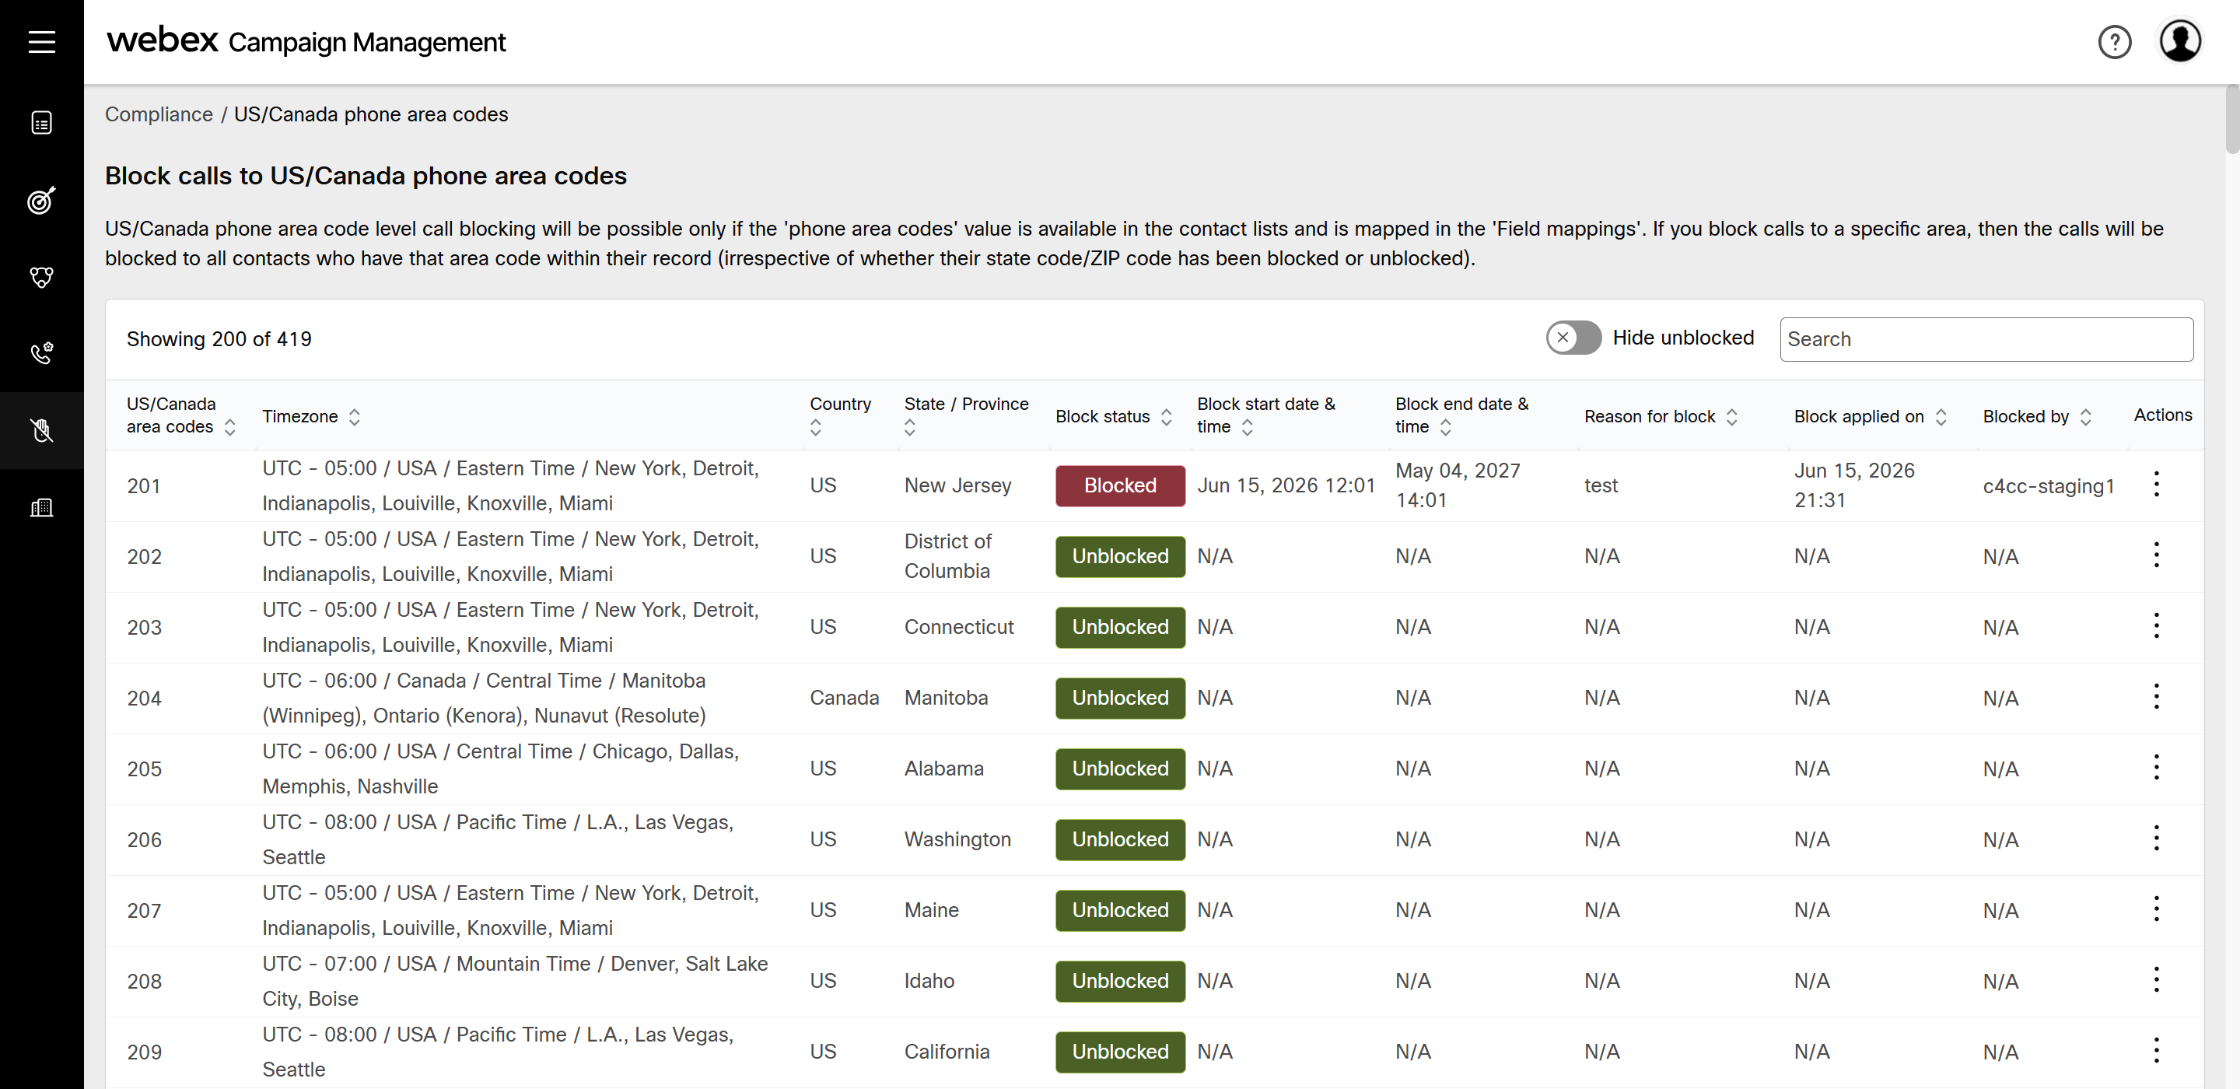This screenshot has width=2240, height=1089.
Task: Select the compliance do-not-call sidebar item
Action: pos(42,431)
